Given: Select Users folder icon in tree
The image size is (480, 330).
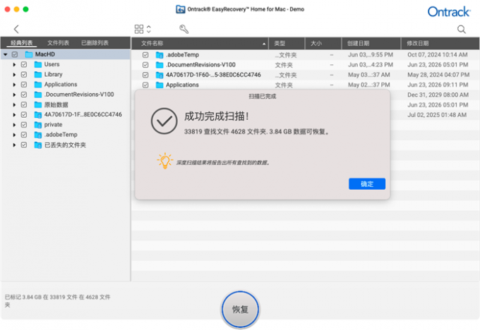Looking at the screenshot, I should click(38, 65).
